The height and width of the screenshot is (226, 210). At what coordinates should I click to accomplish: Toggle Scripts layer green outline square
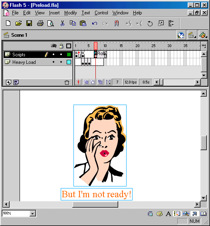69,54
